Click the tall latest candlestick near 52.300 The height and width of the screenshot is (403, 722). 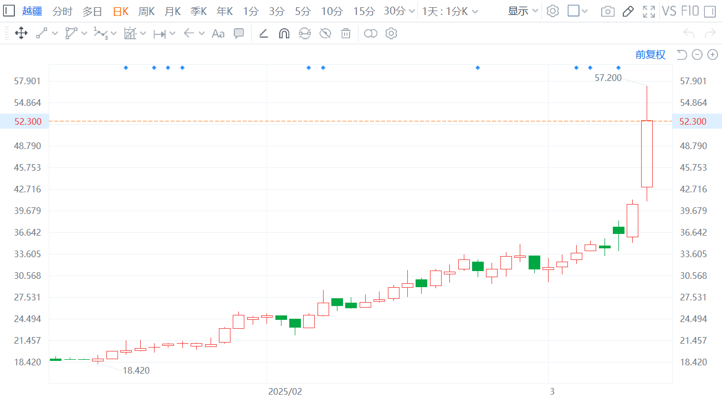[647, 154]
